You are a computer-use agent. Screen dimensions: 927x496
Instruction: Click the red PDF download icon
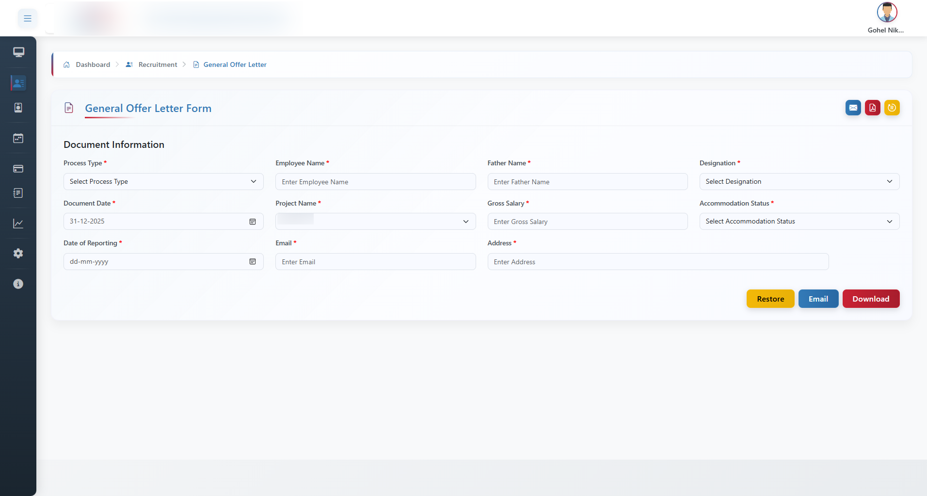[872, 108]
